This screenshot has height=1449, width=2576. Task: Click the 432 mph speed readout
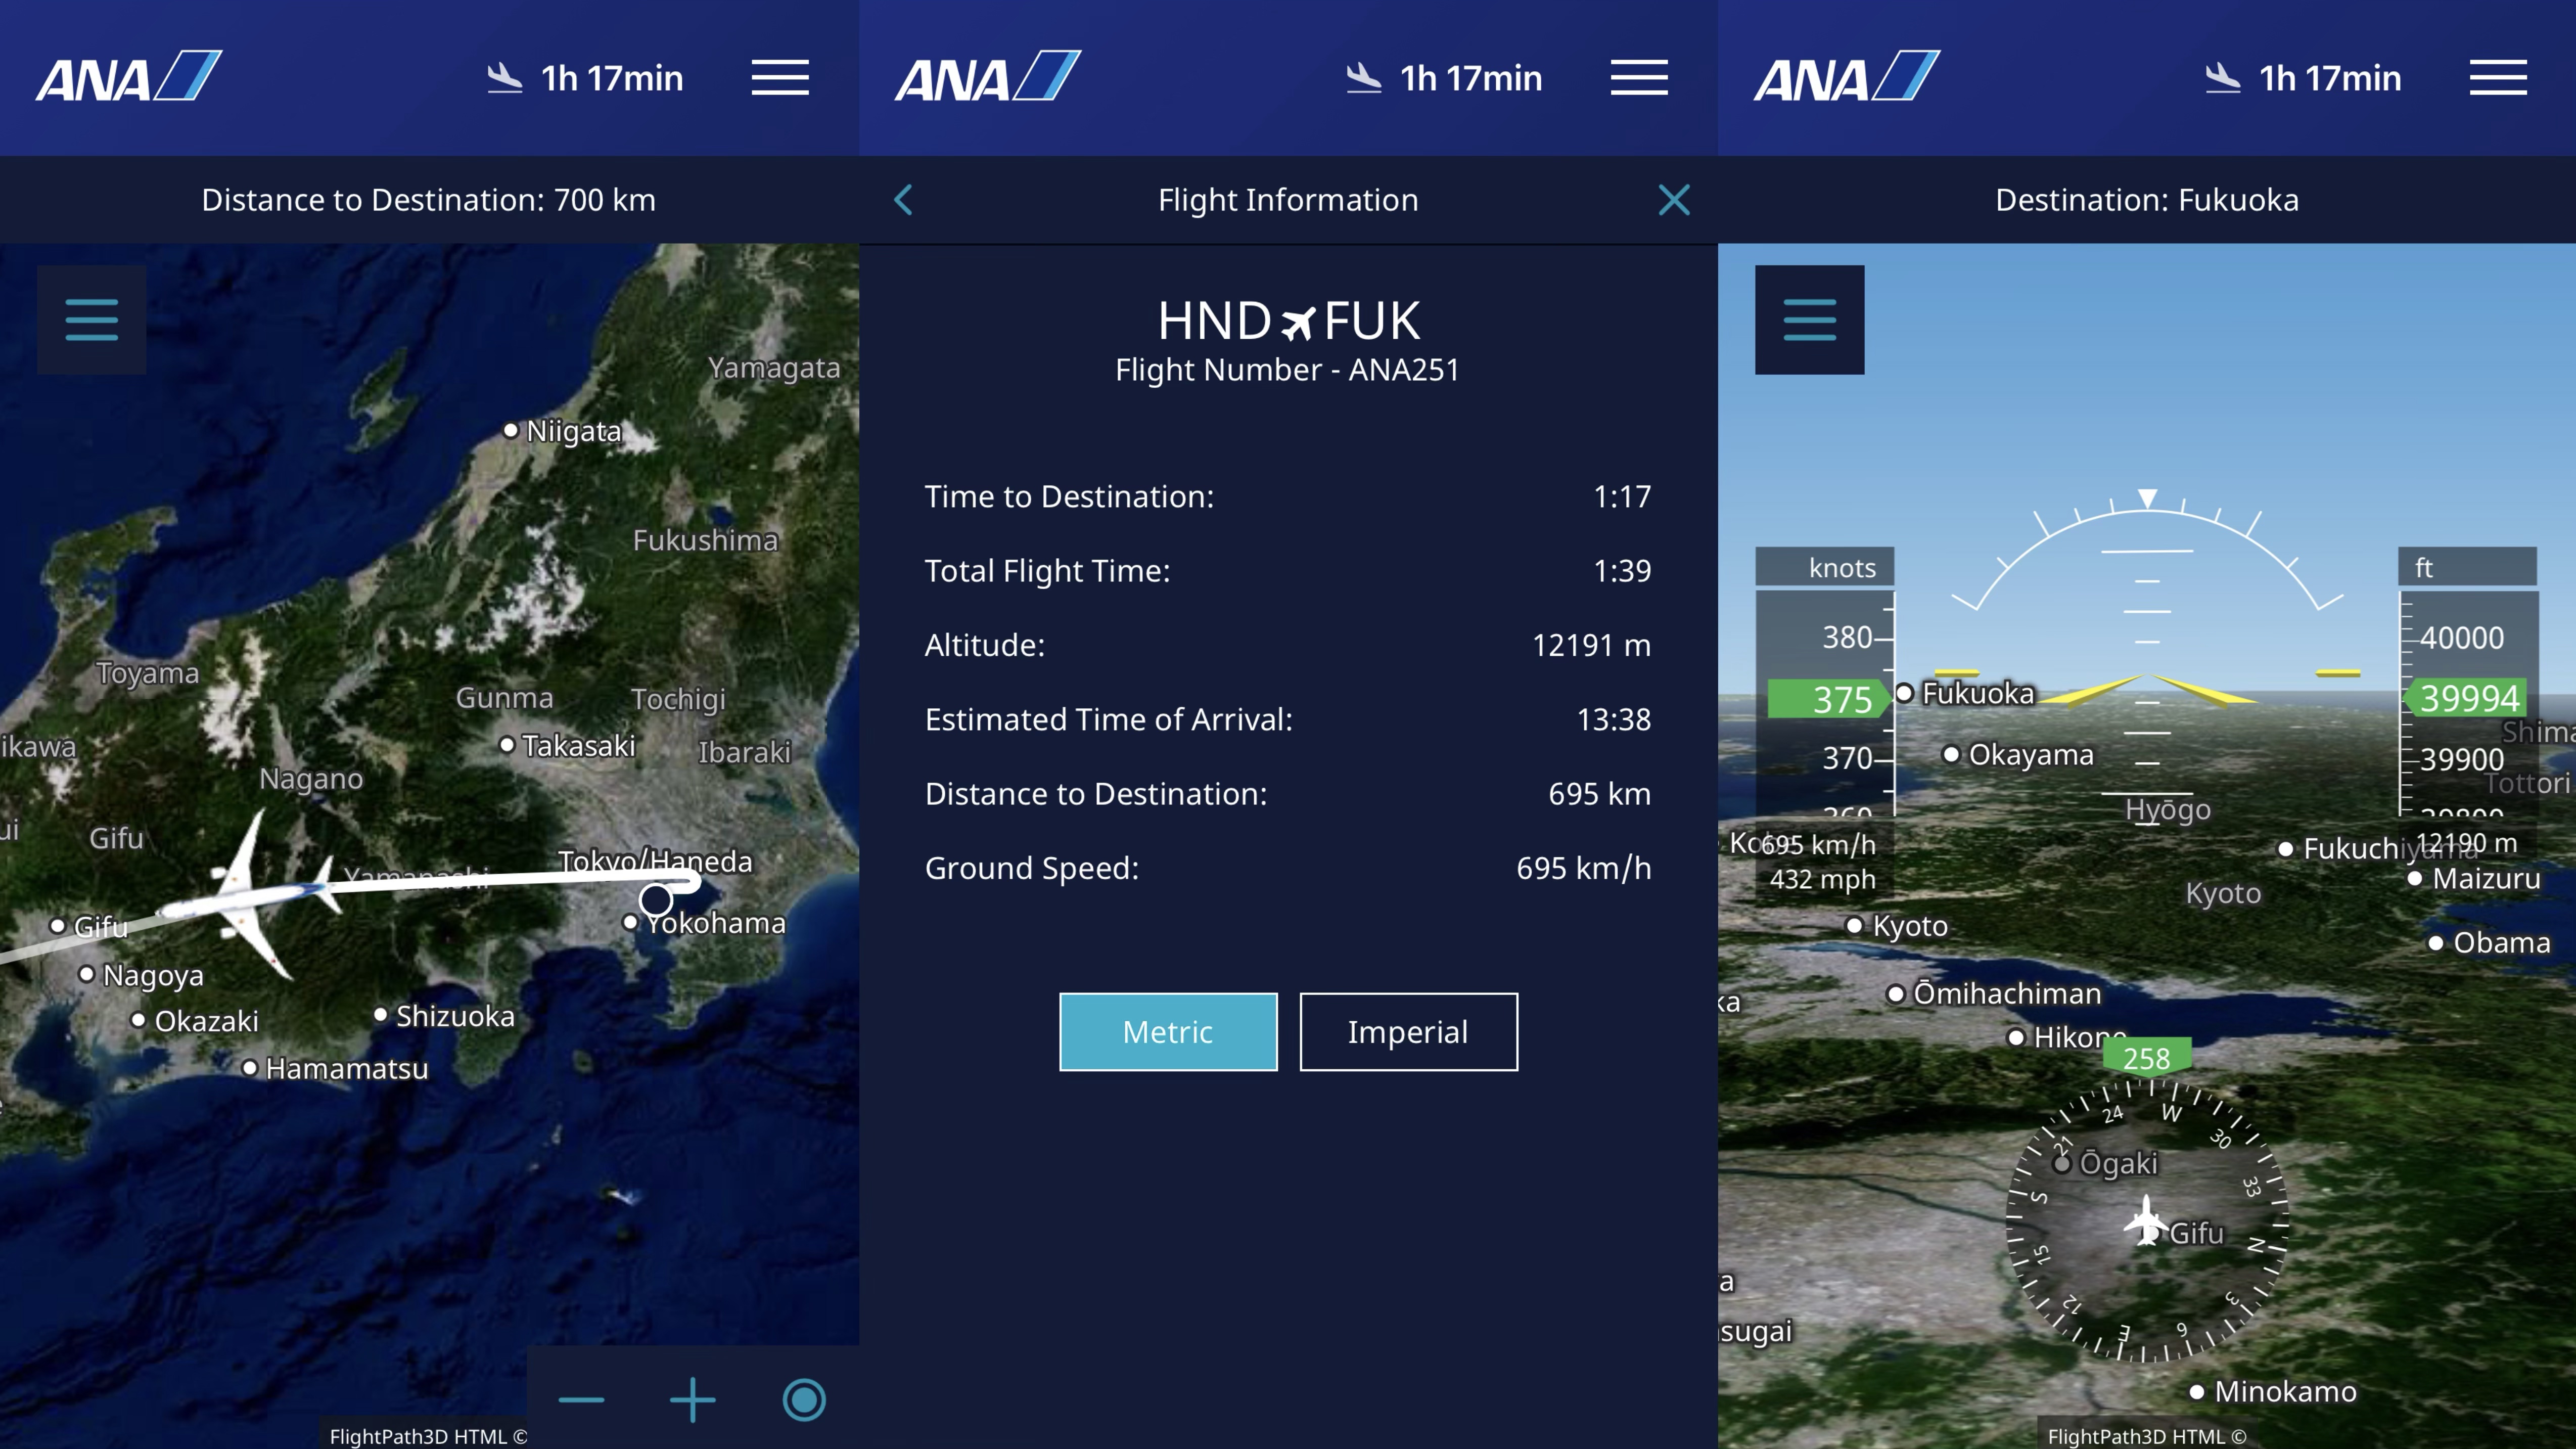click(x=1822, y=880)
